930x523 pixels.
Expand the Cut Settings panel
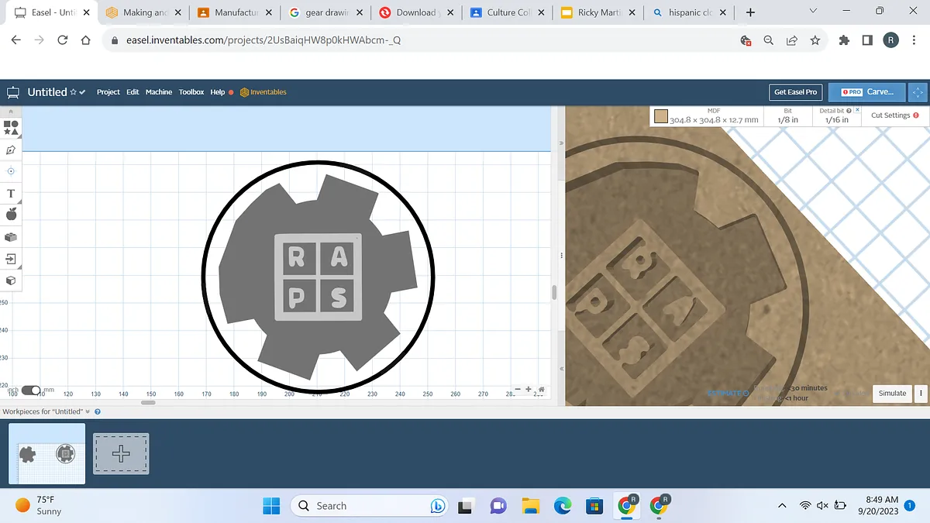(x=894, y=115)
